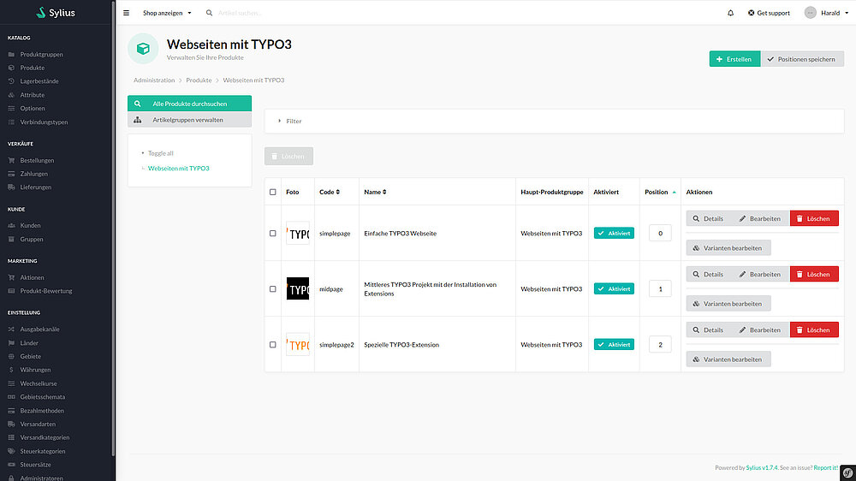Check the simplepage2 row checkbox
This screenshot has height=481, width=856.
(273, 345)
